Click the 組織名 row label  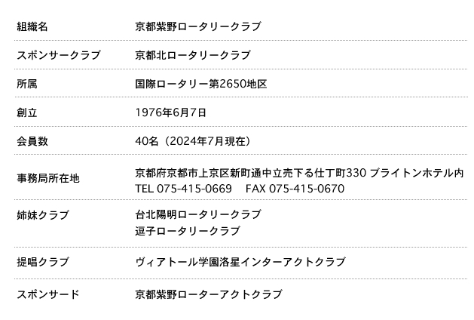point(32,26)
